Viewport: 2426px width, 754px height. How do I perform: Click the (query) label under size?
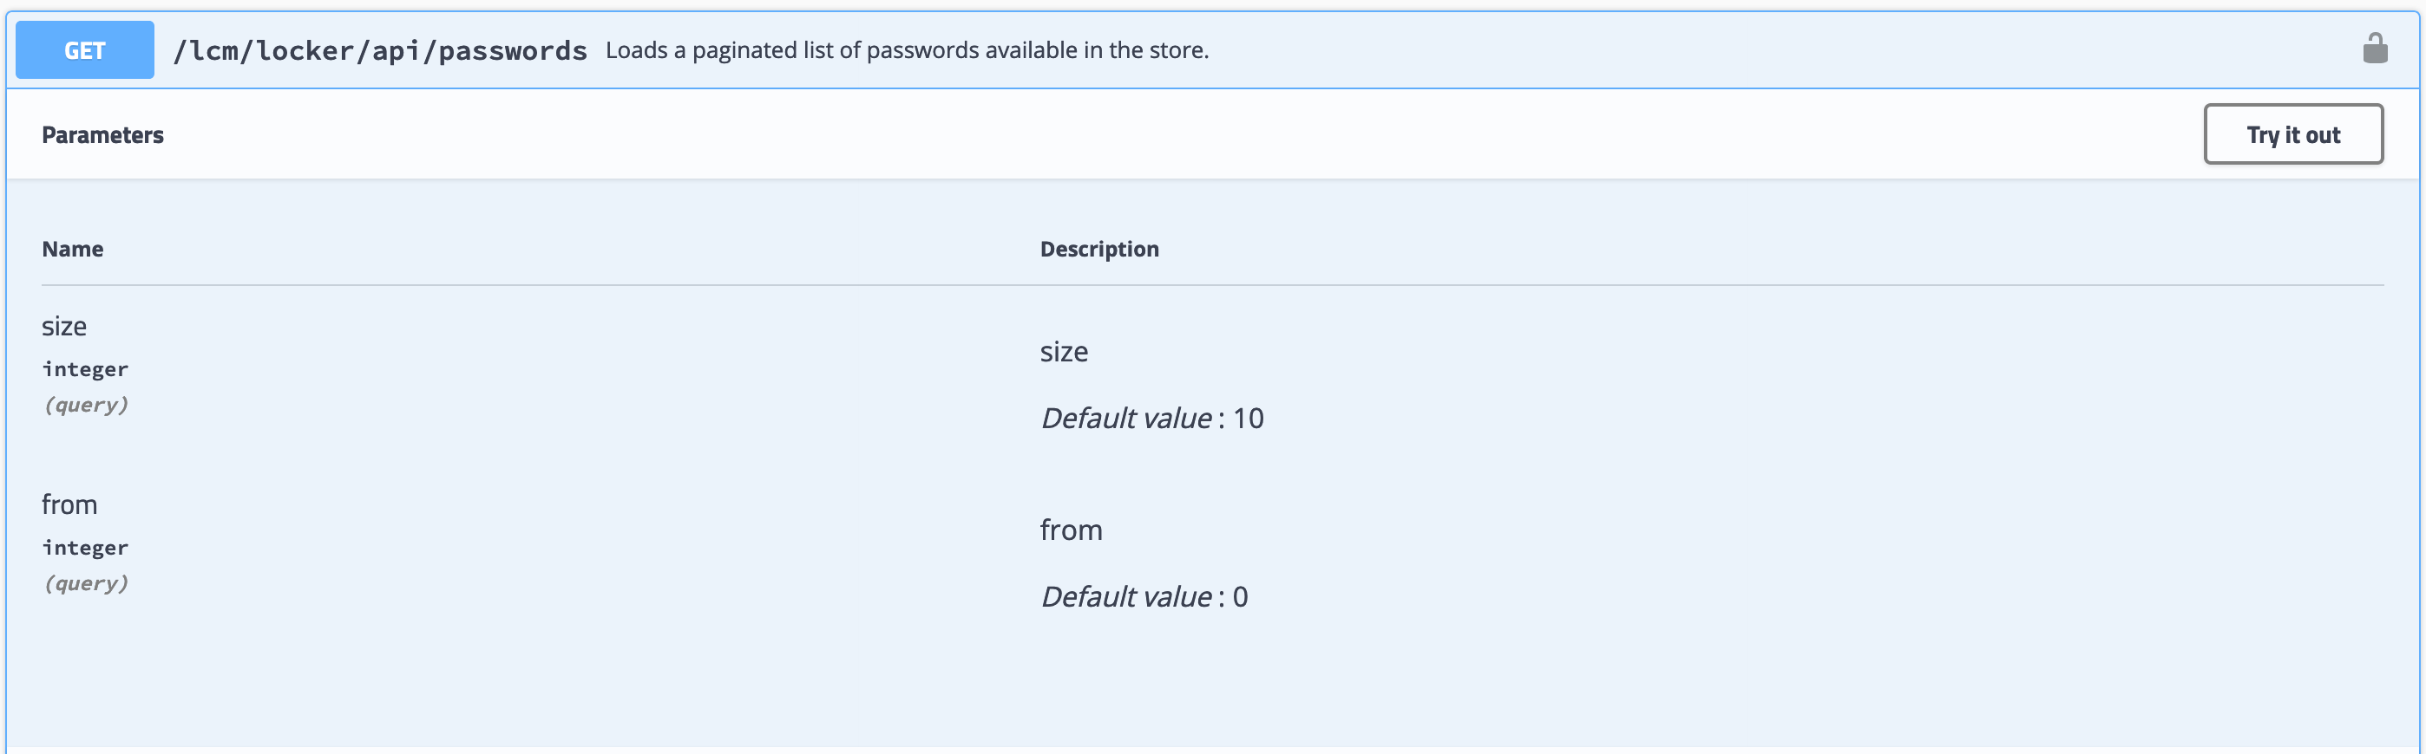(85, 406)
